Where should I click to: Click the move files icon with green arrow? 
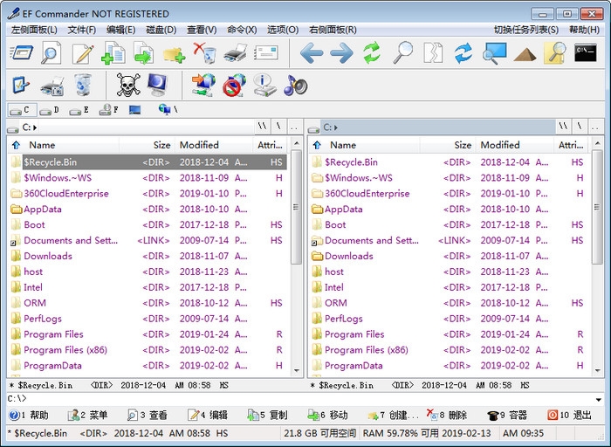tap(143, 52)
